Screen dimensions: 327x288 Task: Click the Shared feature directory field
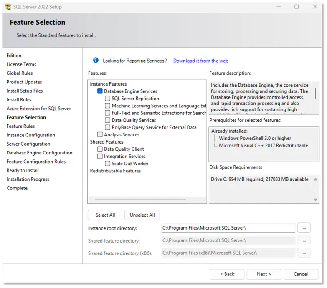[228, 240]
